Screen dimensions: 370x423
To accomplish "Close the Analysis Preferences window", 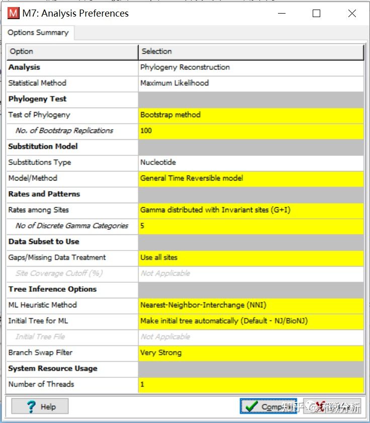I will [352, 13].
